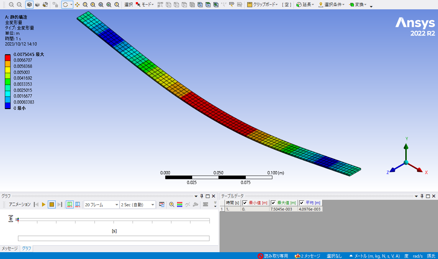Viewport: 438px width, 259px height.
Task: Click the last magnifier in the zoom group
Action: [117, 5]
